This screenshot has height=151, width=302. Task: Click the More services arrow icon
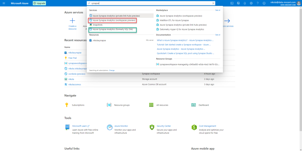click(227, 21)
